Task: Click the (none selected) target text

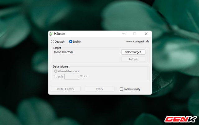Action: pyautogui.click(x=63, y=52)
